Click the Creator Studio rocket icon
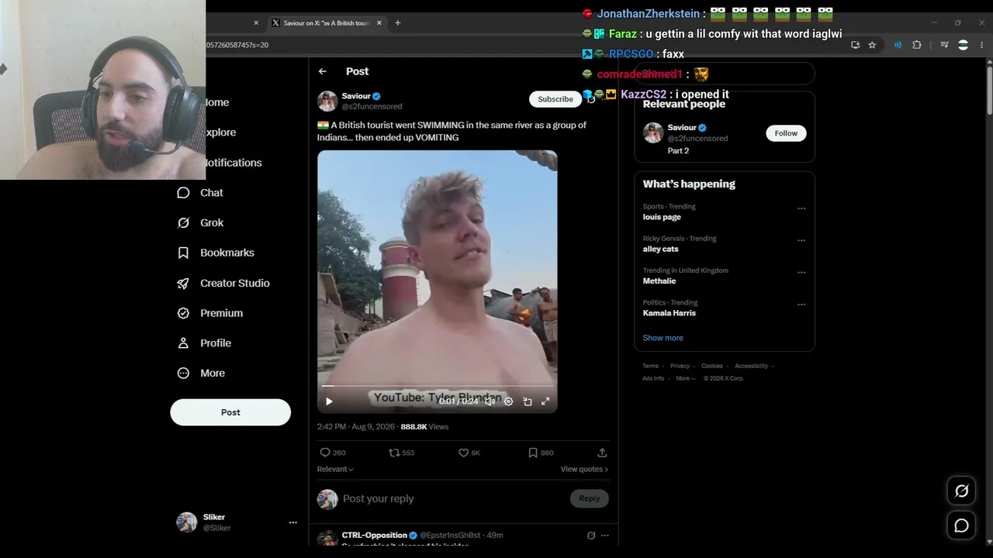This screenshot has width=993, height=558. coord(183,283)
